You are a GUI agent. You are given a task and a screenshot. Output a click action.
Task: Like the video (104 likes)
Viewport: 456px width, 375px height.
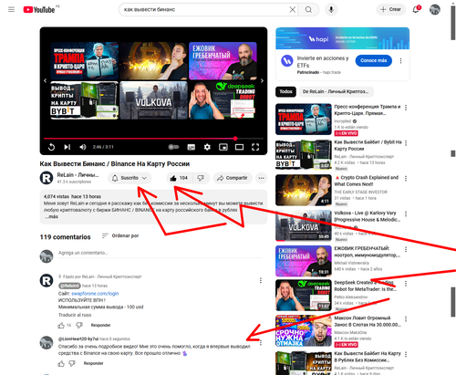[179, 178]
